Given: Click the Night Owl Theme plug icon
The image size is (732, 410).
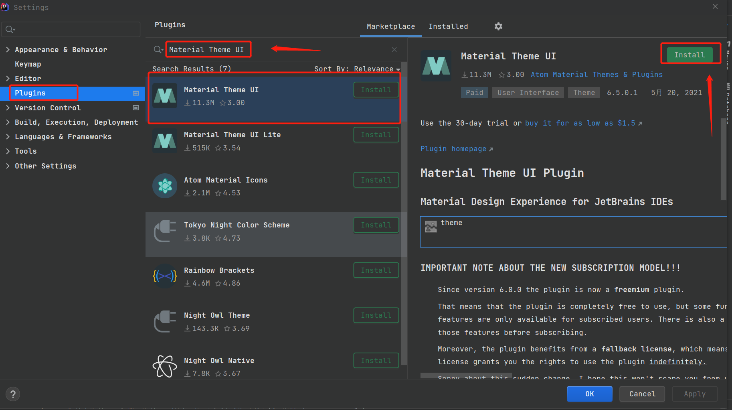Looking at the screenshot, I should click(165, 321).
